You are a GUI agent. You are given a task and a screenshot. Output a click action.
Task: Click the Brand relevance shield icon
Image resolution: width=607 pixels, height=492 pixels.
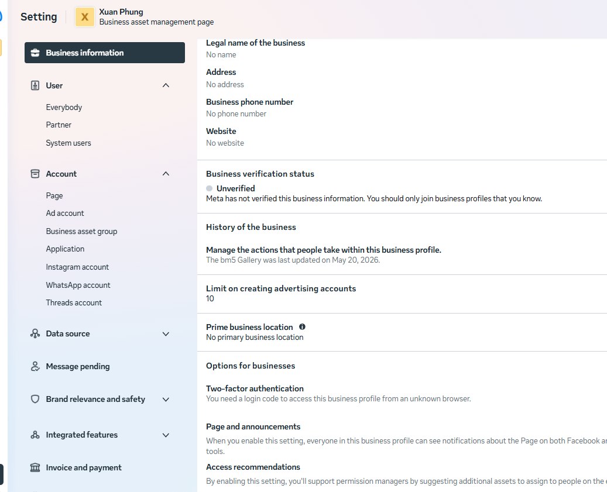[35, 399]
